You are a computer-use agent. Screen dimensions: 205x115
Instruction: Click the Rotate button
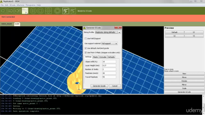pos(184,81)
